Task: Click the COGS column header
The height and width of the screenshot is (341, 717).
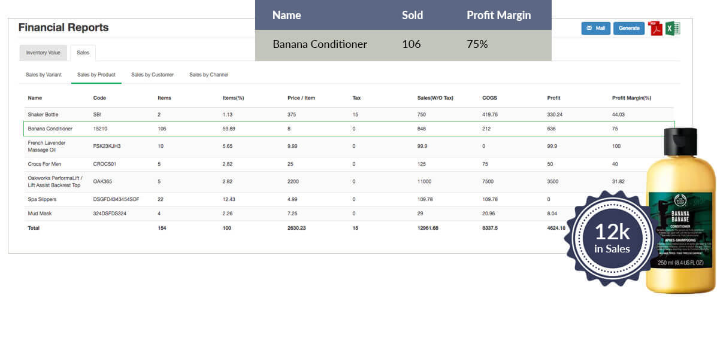Action: tap(490, 98)
